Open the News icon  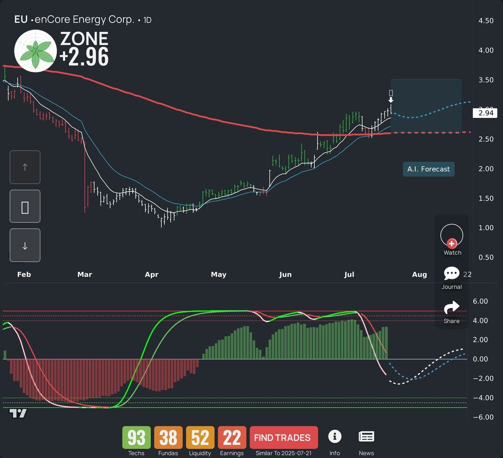coord(367,436)
